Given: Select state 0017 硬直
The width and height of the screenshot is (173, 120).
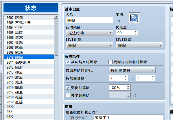Looking at the screenshot, I should click(29, 92).
